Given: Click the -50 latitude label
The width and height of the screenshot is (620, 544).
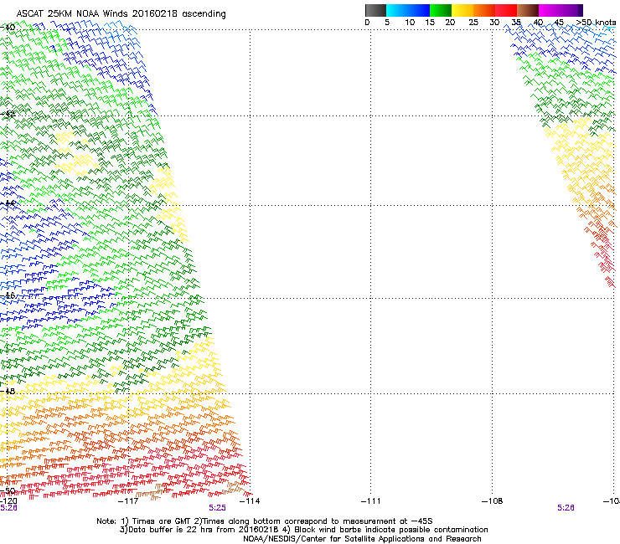Looking at the screenshot, I should coord(8,491).
